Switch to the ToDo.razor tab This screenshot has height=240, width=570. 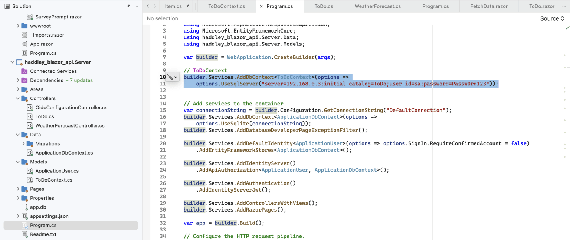(542, 6)
